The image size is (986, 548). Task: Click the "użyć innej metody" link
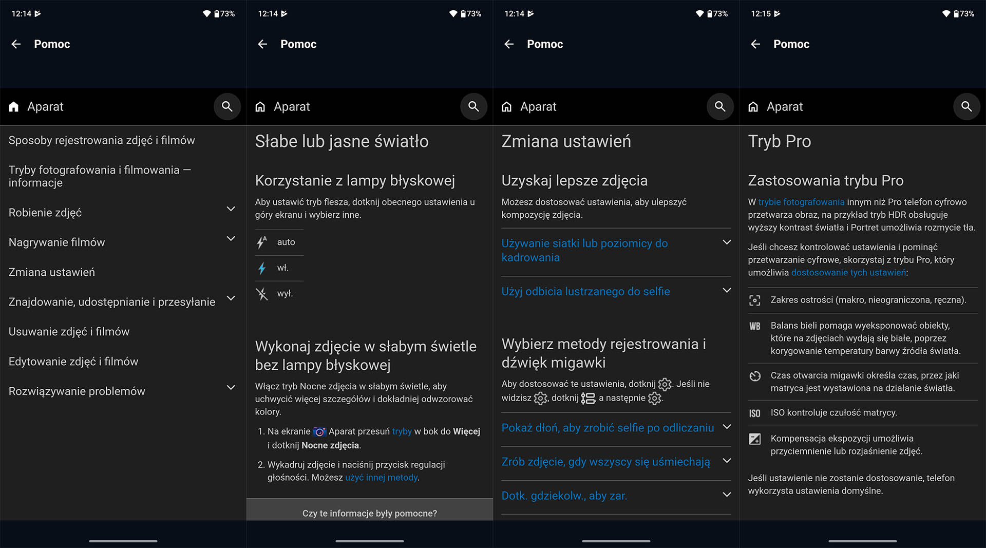click(381, 478)
